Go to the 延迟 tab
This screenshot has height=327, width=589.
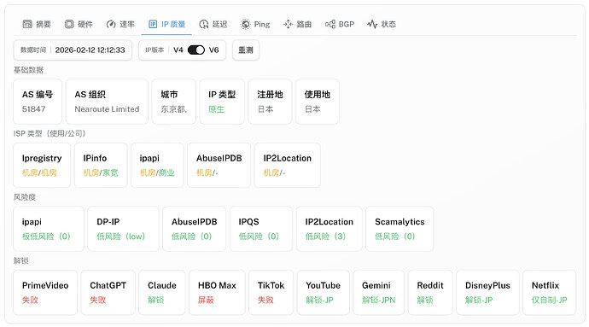[x=213, y=25]
